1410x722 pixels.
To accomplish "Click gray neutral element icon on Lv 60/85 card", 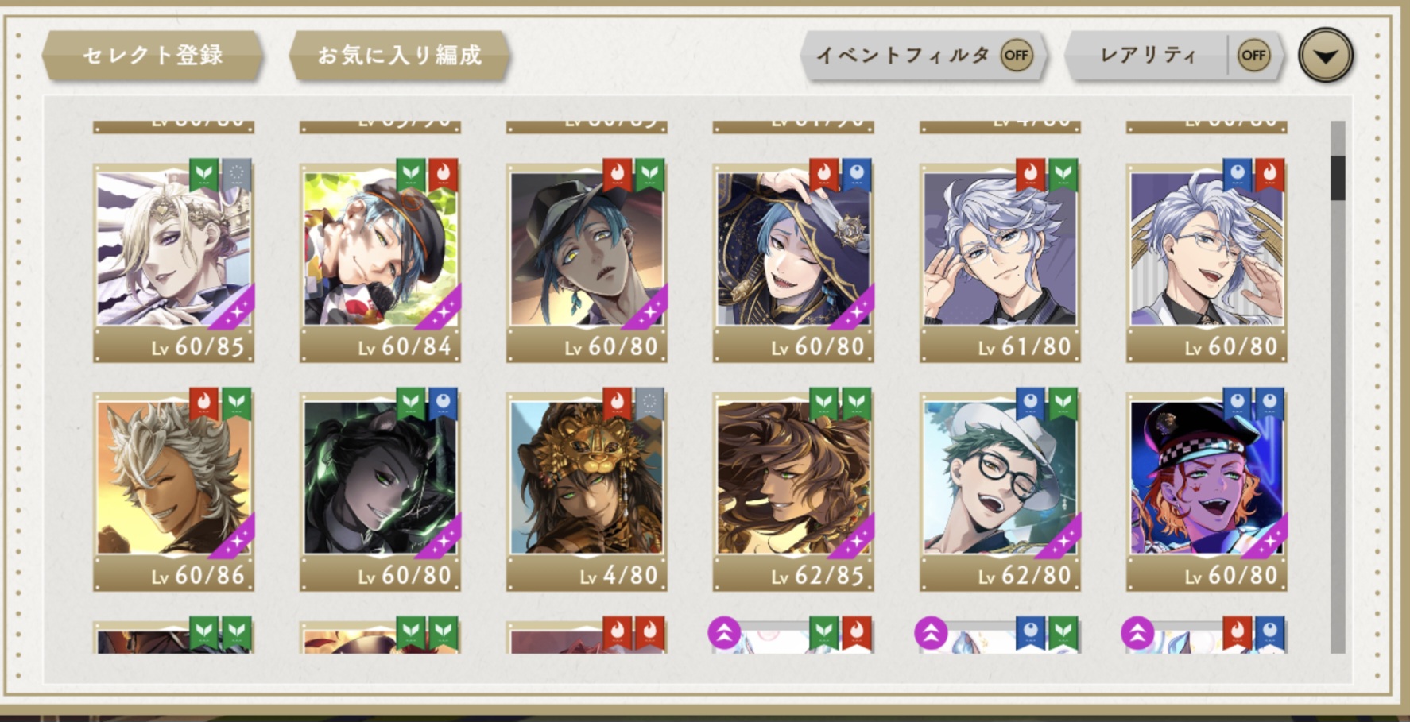I will coord(236,174).
